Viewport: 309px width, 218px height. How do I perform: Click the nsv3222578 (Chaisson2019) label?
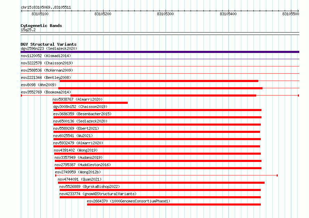(47, 63)
